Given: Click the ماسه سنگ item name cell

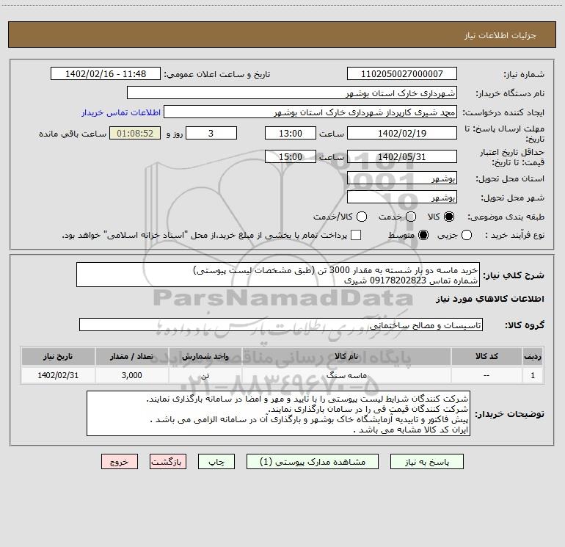Looking at the screenshot, I should click(346, 375).
